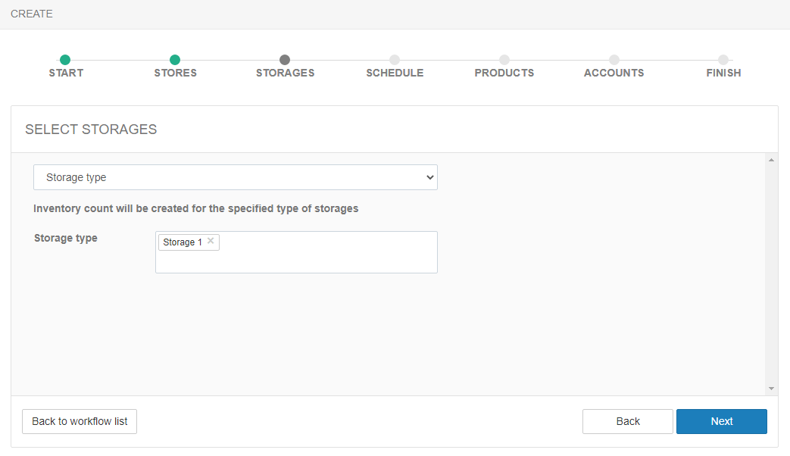Click the green START step circle

point(65,60)
